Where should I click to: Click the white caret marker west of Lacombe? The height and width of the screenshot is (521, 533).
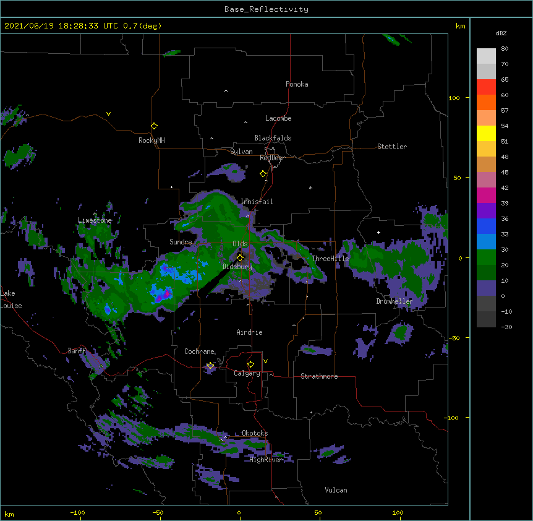(245, 123)
